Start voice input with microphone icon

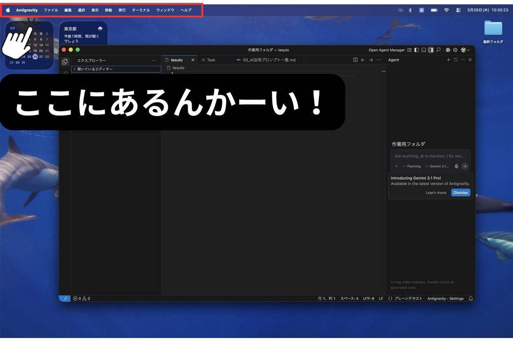click(456, 166)
